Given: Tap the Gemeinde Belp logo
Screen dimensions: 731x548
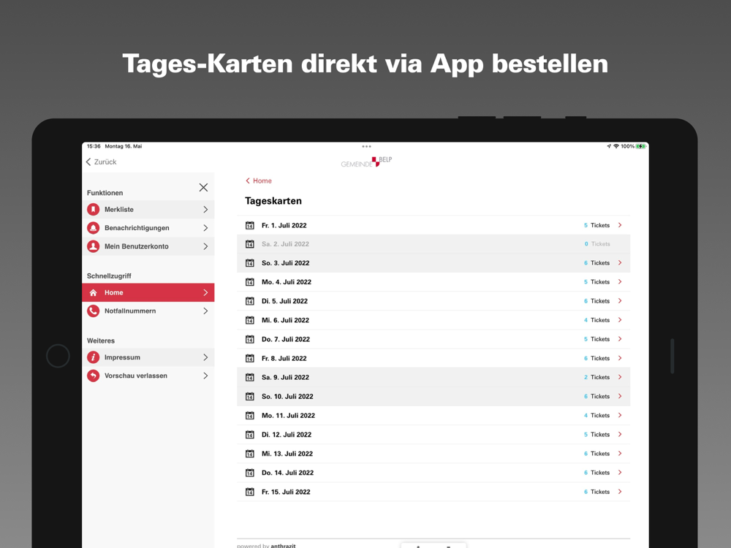Looking at the screenshot, I should click(x=366, y=162).
